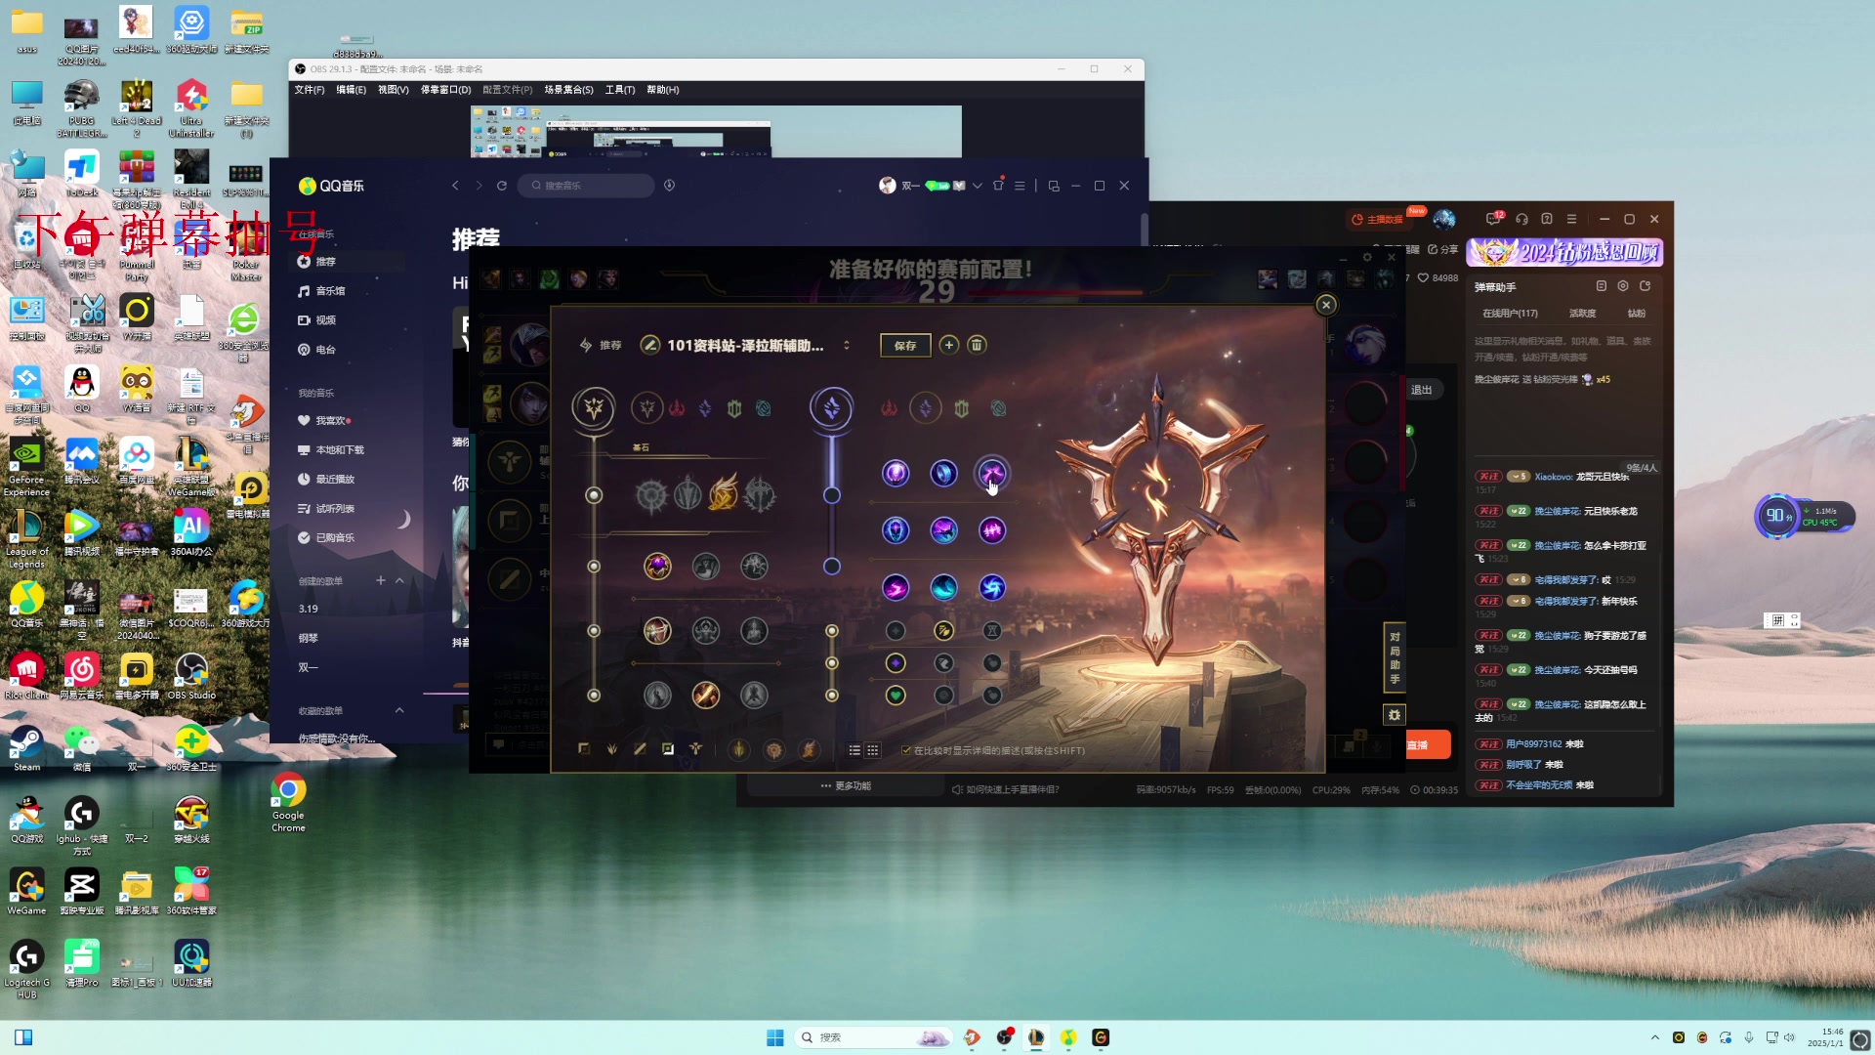Image resolution: width=1875 pixels, height=1055 pixels.
Task: Edit the rune page name with pencil icon
Action: pyautogui.click(x=650, y=345)
